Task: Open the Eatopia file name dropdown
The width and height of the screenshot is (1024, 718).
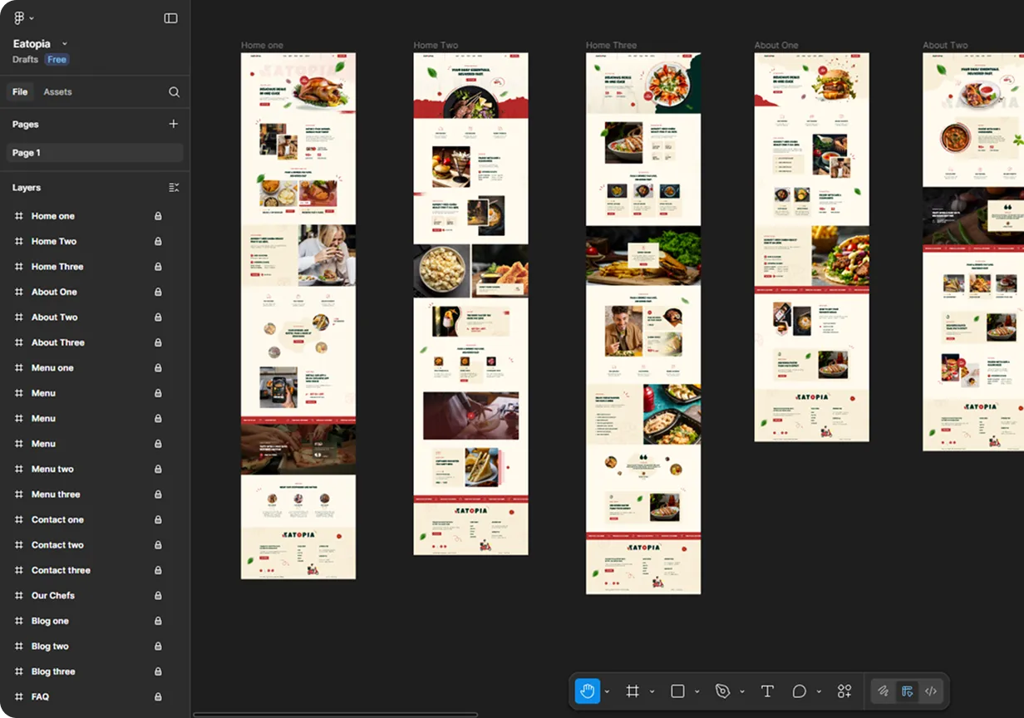Action: coord(65,43)
